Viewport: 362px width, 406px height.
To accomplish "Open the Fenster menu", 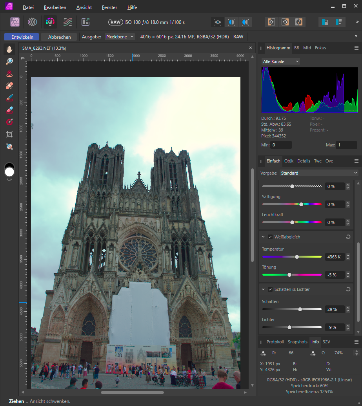I will [109, 7].
